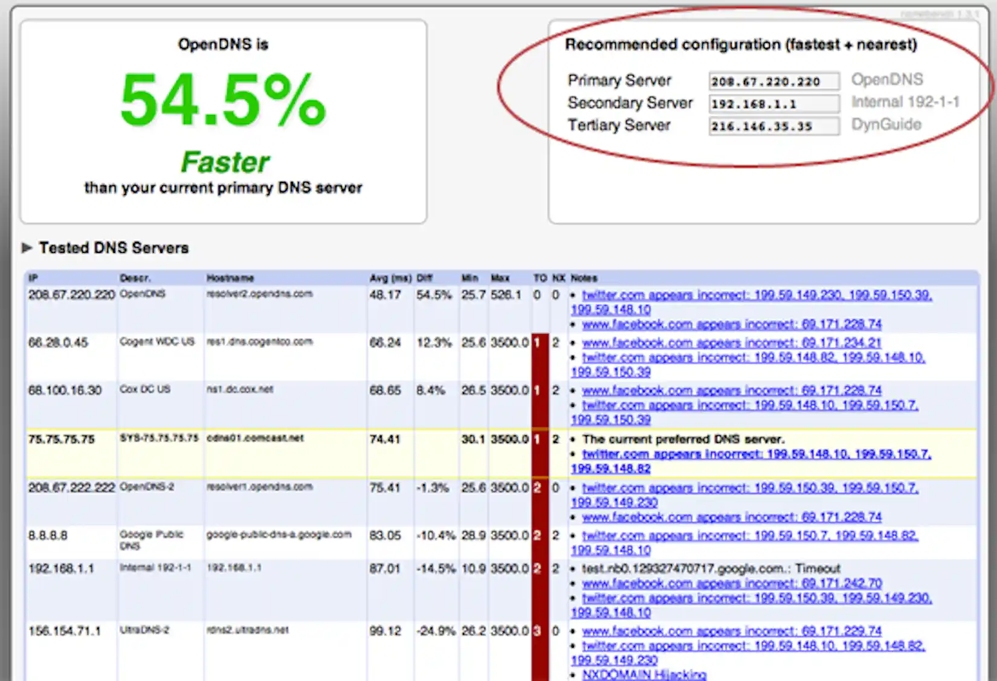The width and height of the screenshot is (997, 681).
Task: Collapse the Tested DNS Servers triangle
Action: [x=27, y=248]
